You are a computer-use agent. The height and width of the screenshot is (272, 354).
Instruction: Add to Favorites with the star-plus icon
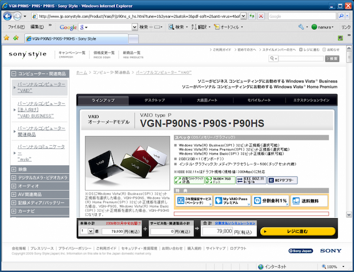16,38
